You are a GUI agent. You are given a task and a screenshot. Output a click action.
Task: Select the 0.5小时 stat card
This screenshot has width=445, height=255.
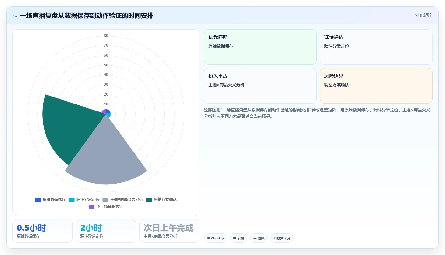click(42, 231)
